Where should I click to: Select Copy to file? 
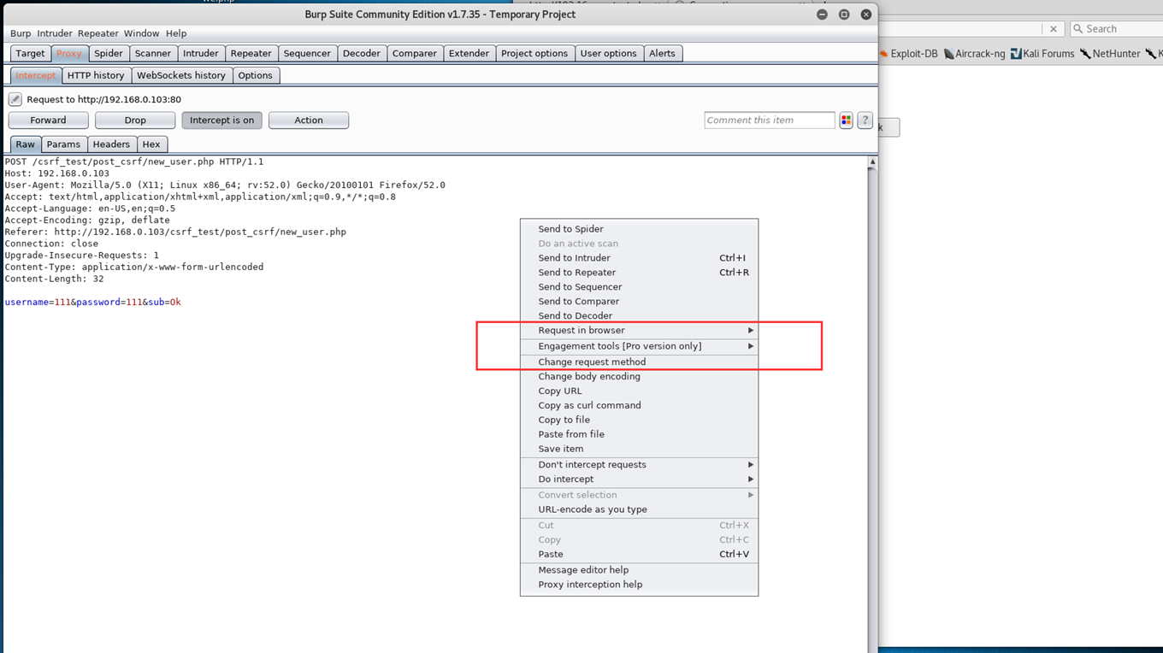pyautogui.click(x=639, y=421)
